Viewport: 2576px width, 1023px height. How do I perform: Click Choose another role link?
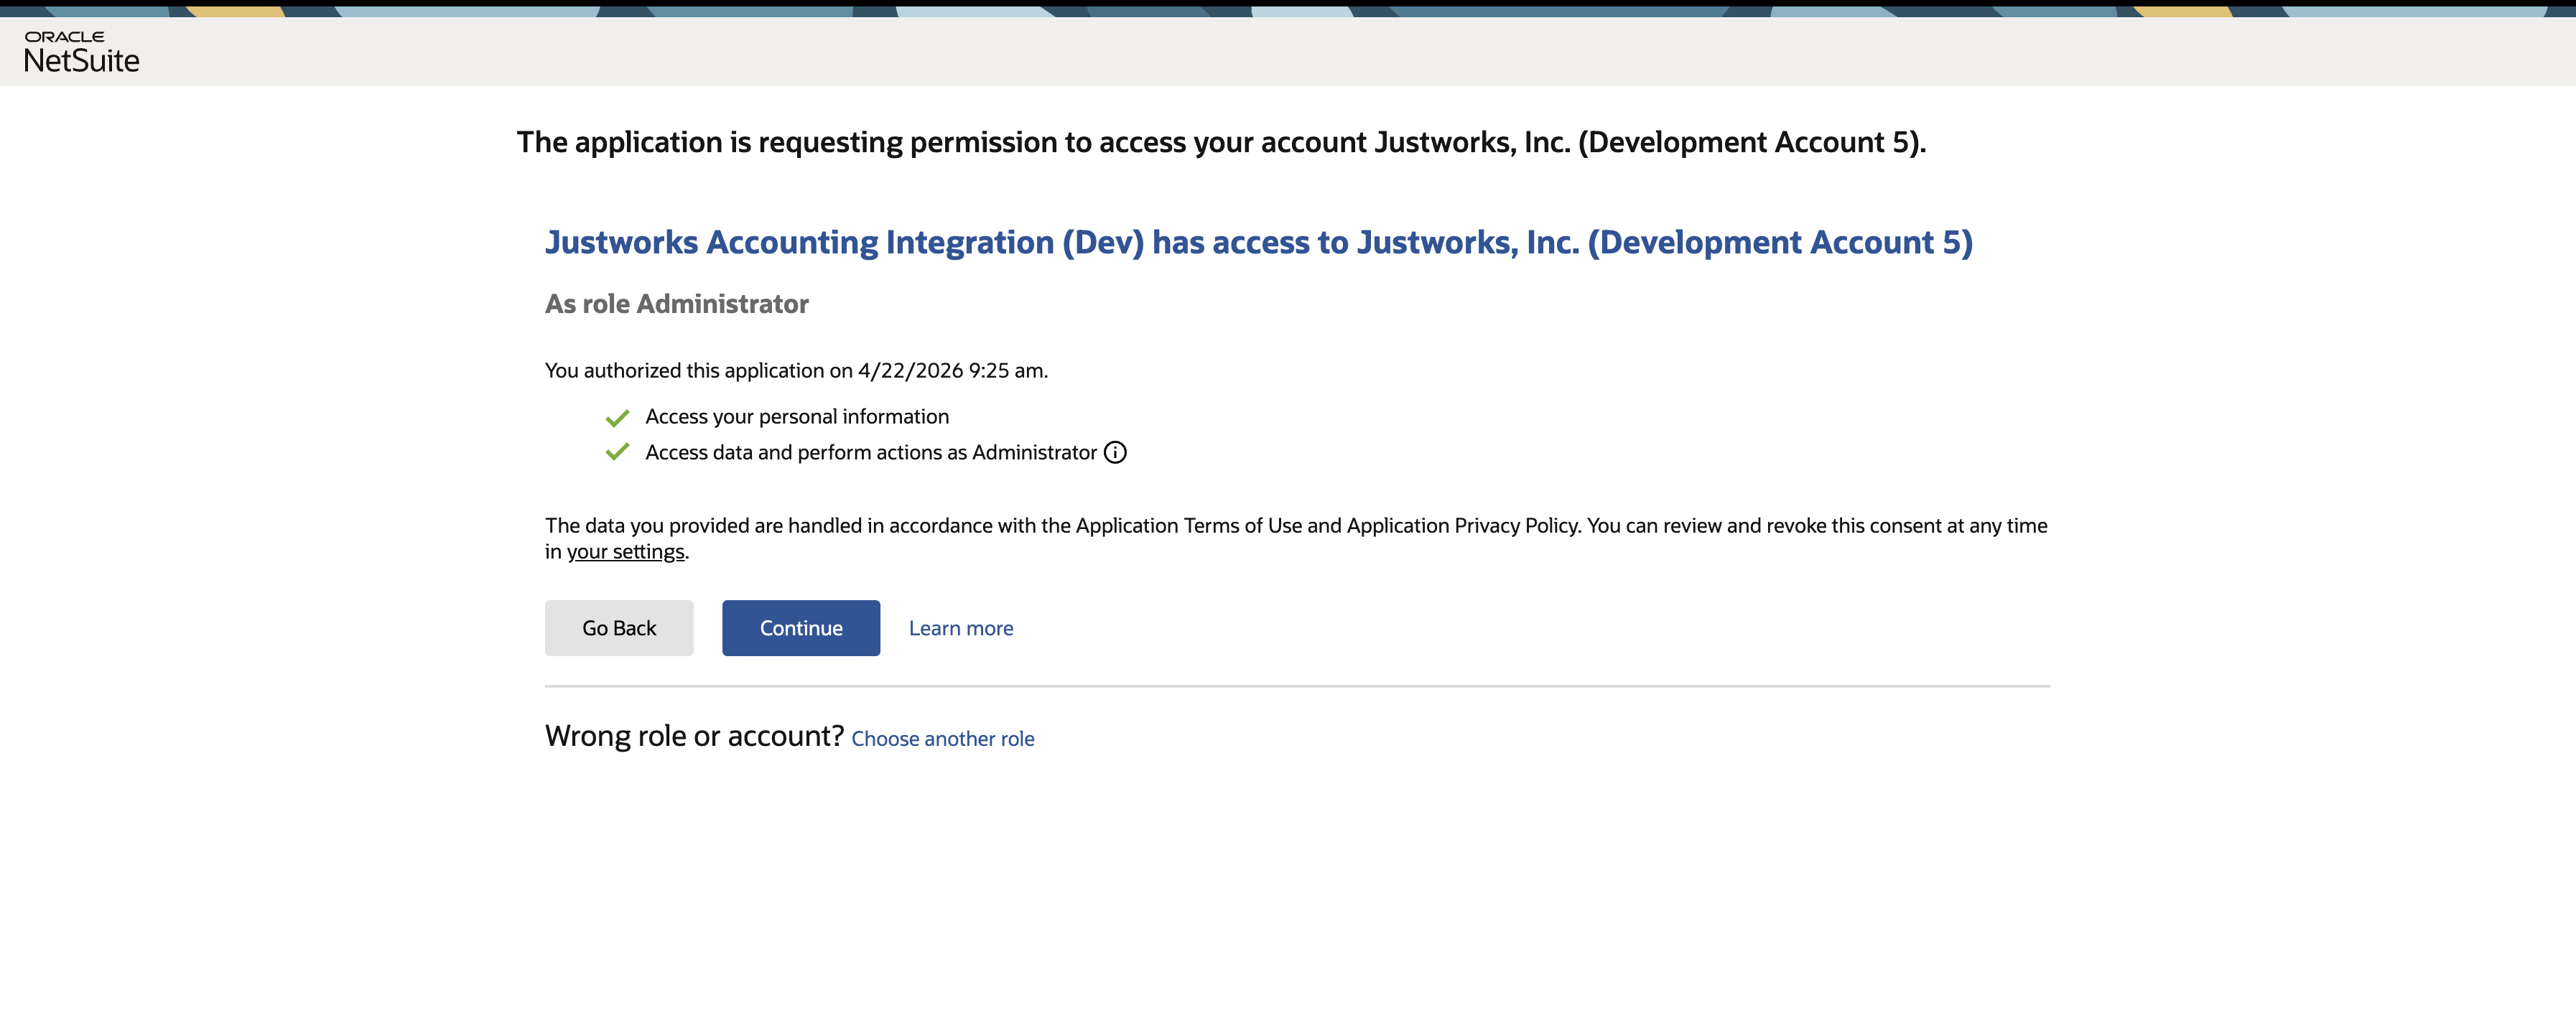[x=943, y=739]
